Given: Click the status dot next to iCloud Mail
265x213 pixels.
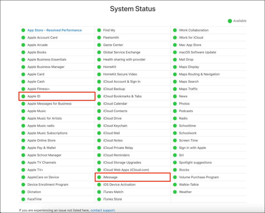Looking at the screenshot, I should 99,133.
